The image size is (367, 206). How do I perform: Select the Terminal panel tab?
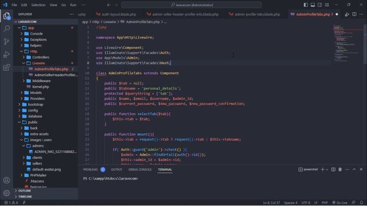tap(165, 169)
